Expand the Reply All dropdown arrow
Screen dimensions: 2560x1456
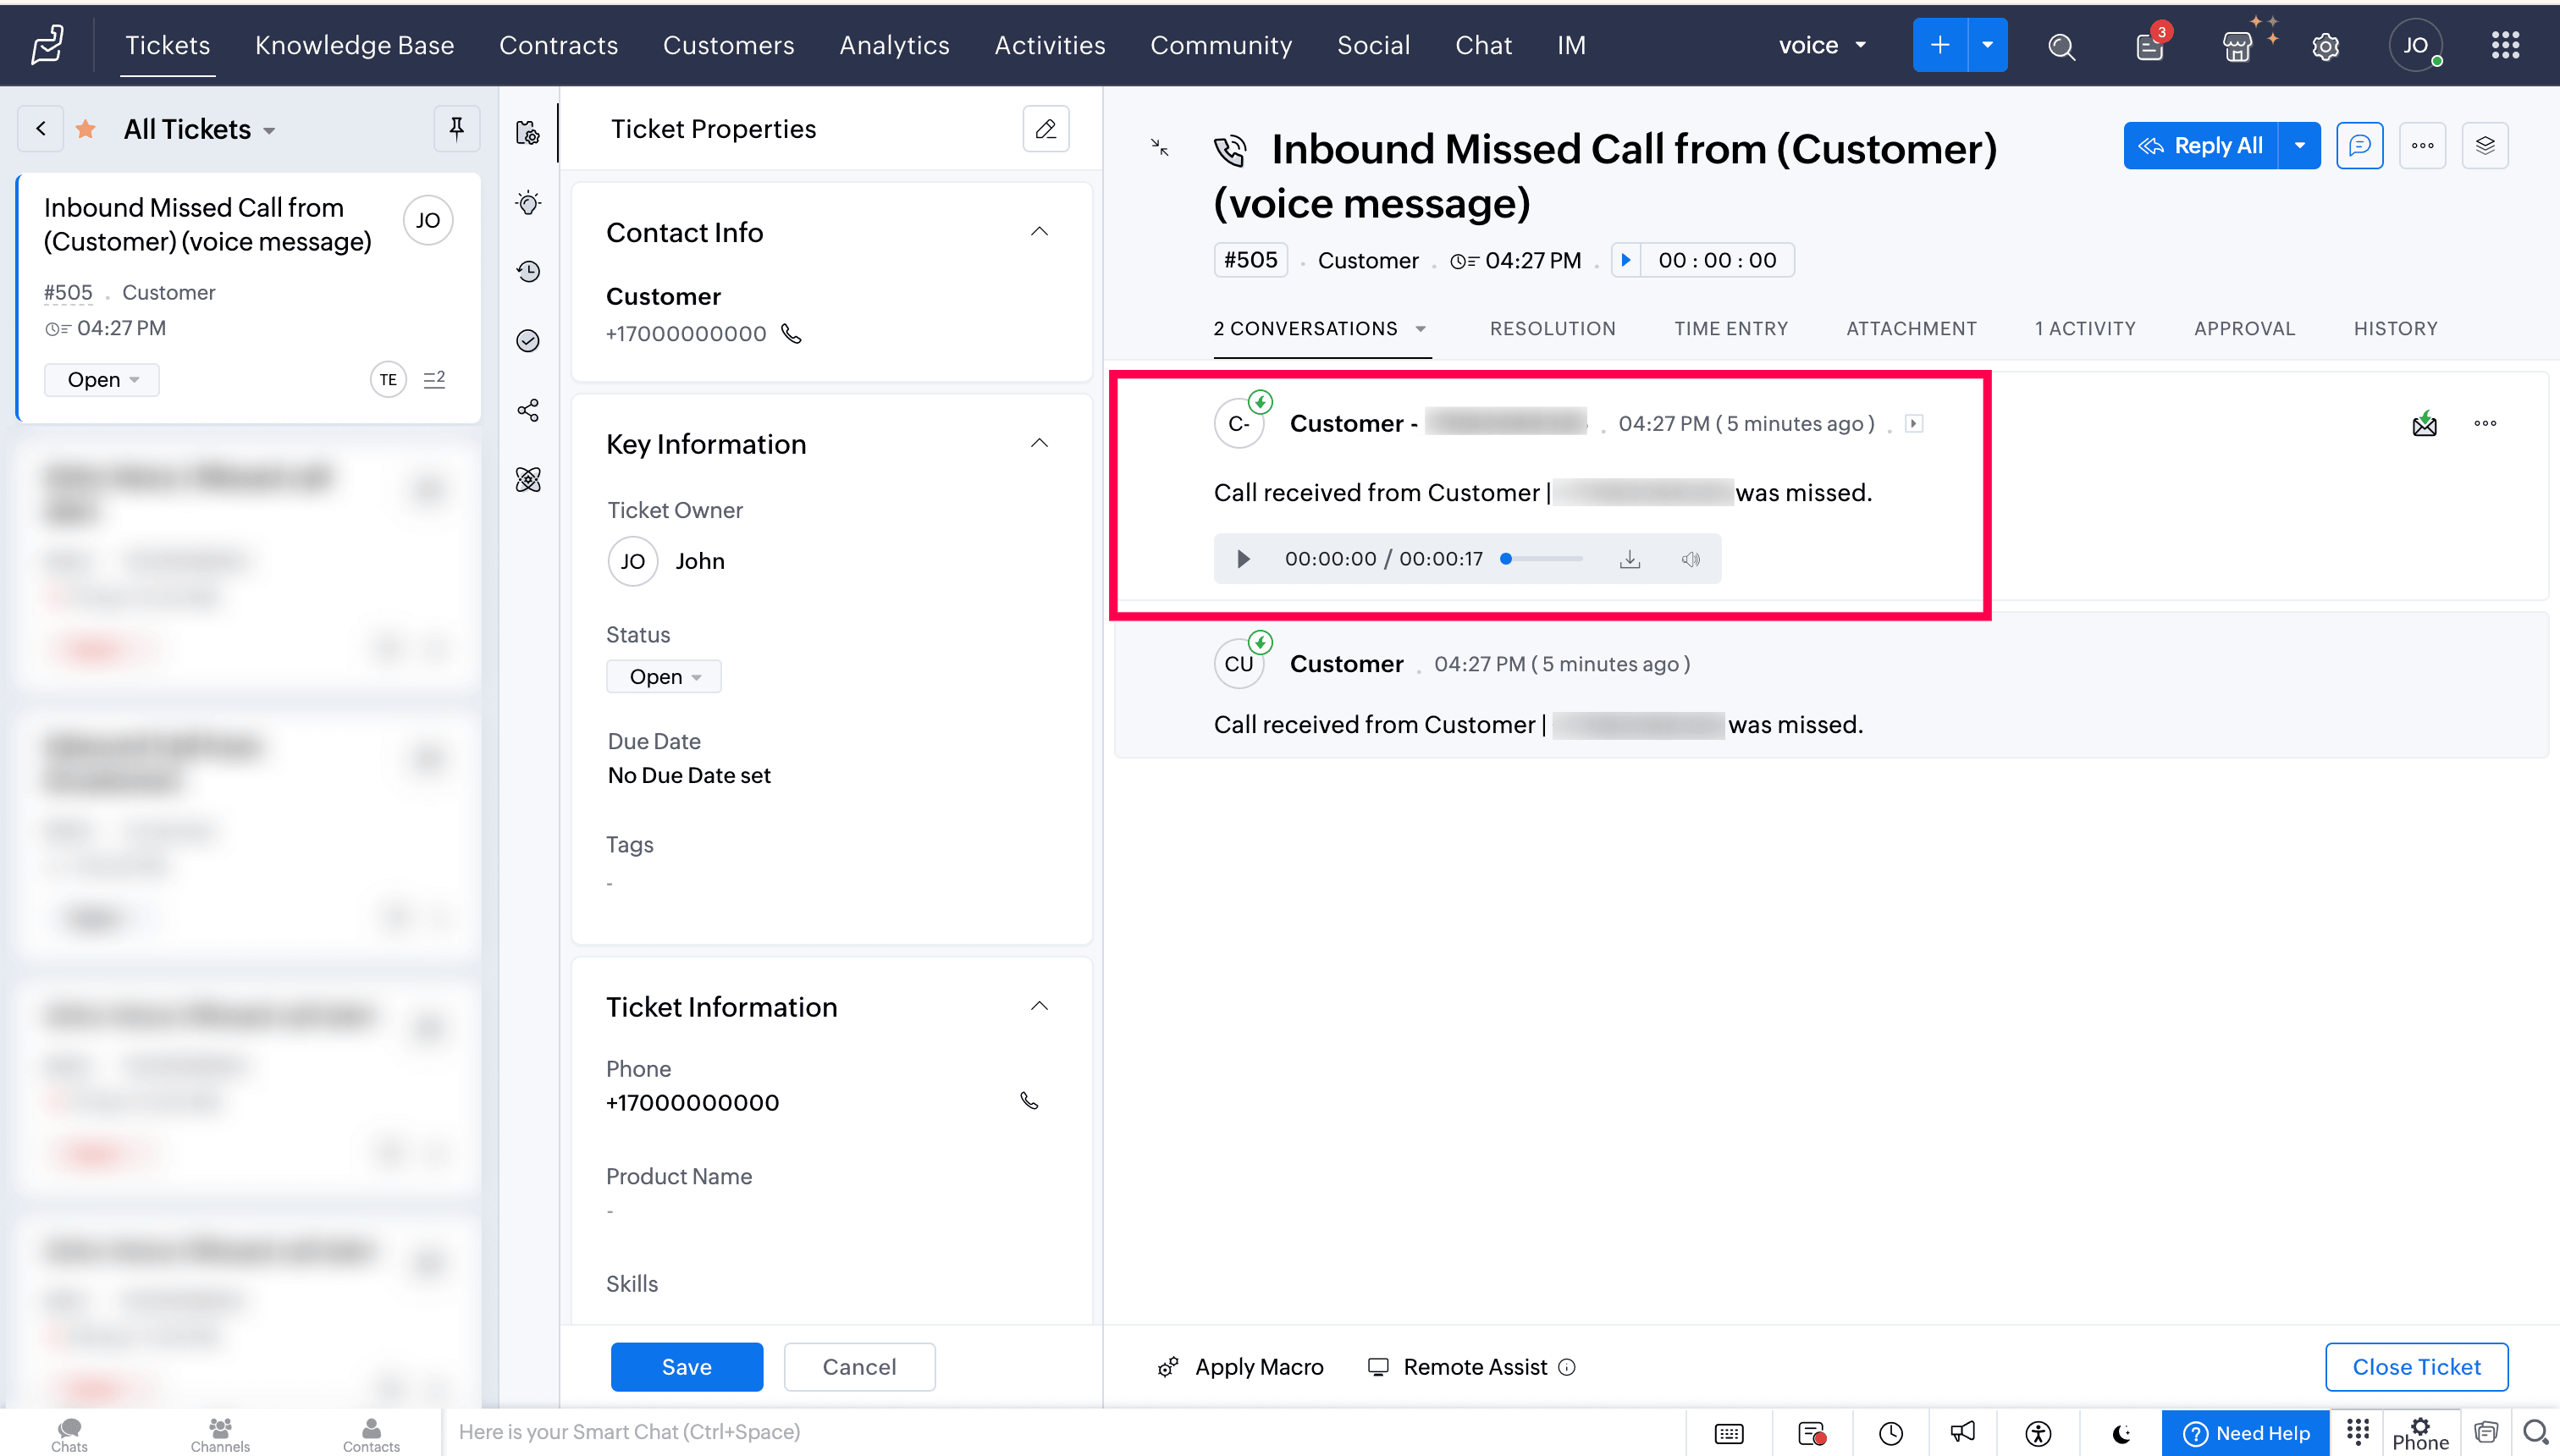tap(2299, 146)
